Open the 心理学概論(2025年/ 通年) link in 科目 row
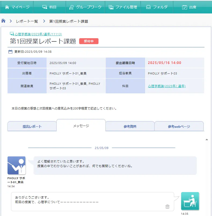This screenshot has width=212, height=216. (x=167, y=86)
